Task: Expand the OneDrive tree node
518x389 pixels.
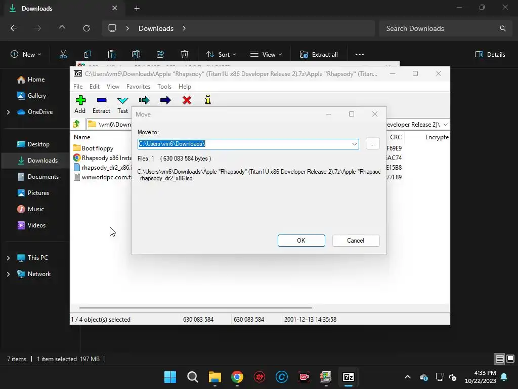Action: click(8, 112)
